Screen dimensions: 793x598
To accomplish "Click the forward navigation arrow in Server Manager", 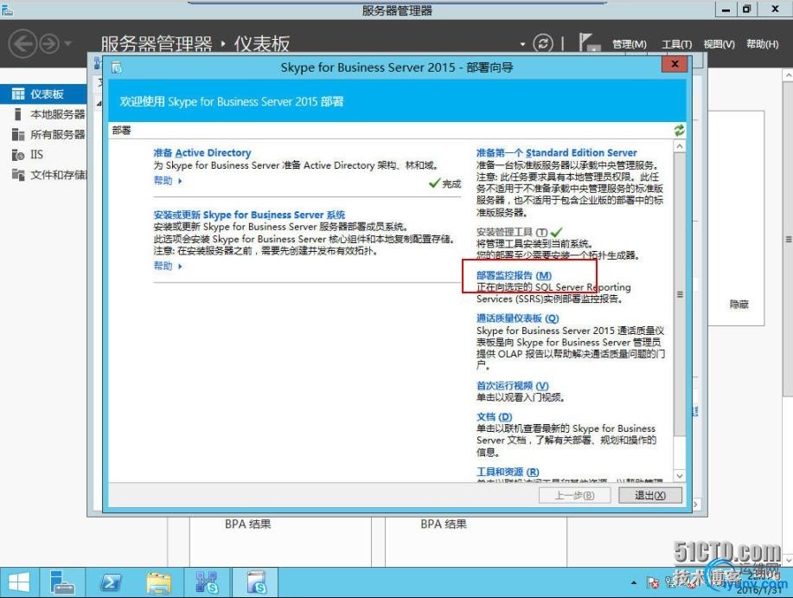I will tap(49, 43).
